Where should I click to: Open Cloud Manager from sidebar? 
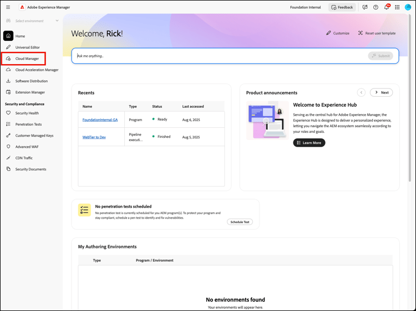point(27,59)
